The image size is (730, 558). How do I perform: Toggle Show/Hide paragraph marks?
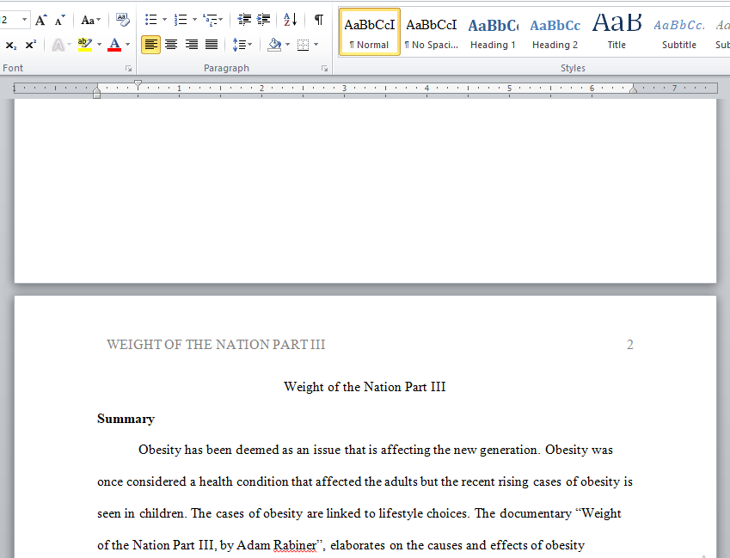pos(319,20)
